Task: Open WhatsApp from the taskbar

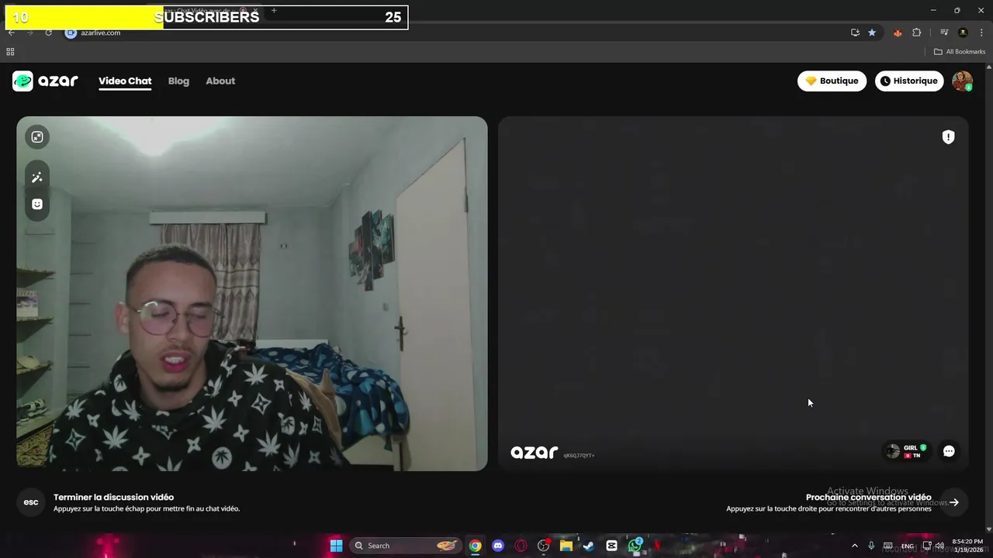Action: (x=635, y=546)
